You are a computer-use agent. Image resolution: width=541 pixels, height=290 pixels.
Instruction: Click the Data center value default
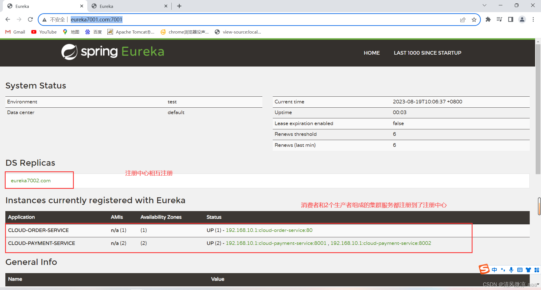click(176, 112)
